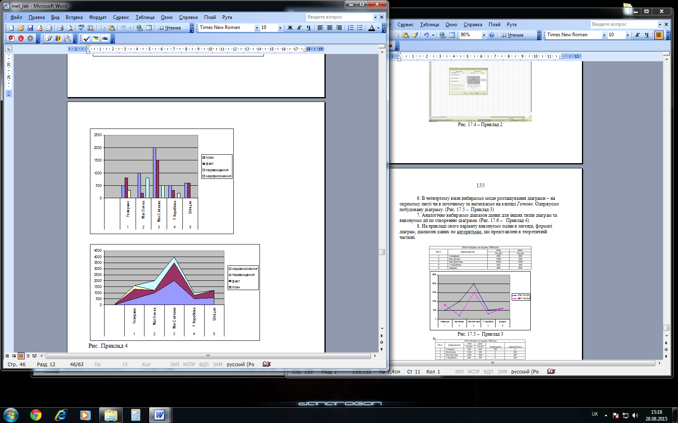Click front window horizontal scrollbar thumb

point(208,356)
